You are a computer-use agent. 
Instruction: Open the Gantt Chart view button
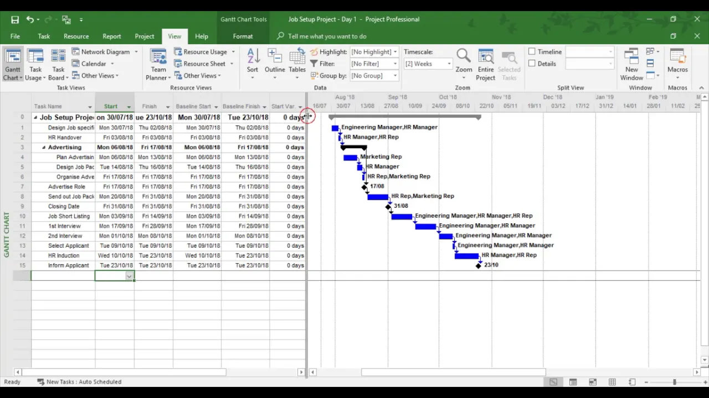coord(13,65)
